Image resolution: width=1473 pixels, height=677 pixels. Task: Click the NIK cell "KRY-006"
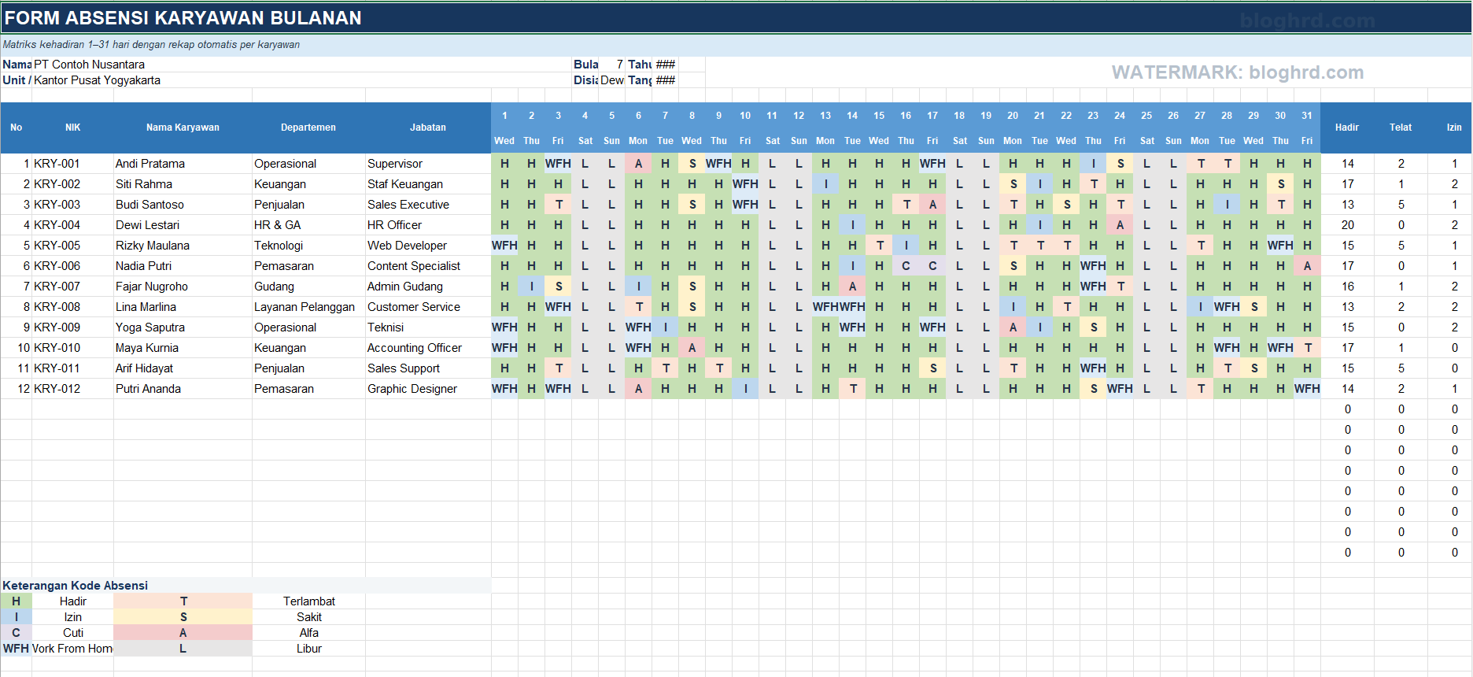72,266
